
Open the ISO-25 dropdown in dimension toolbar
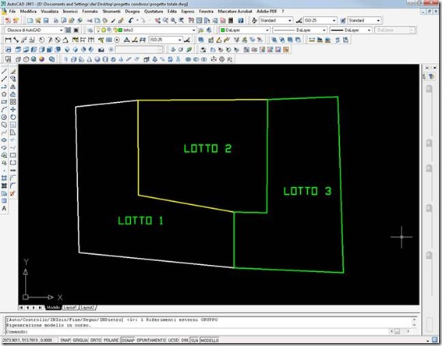(166, 40)
